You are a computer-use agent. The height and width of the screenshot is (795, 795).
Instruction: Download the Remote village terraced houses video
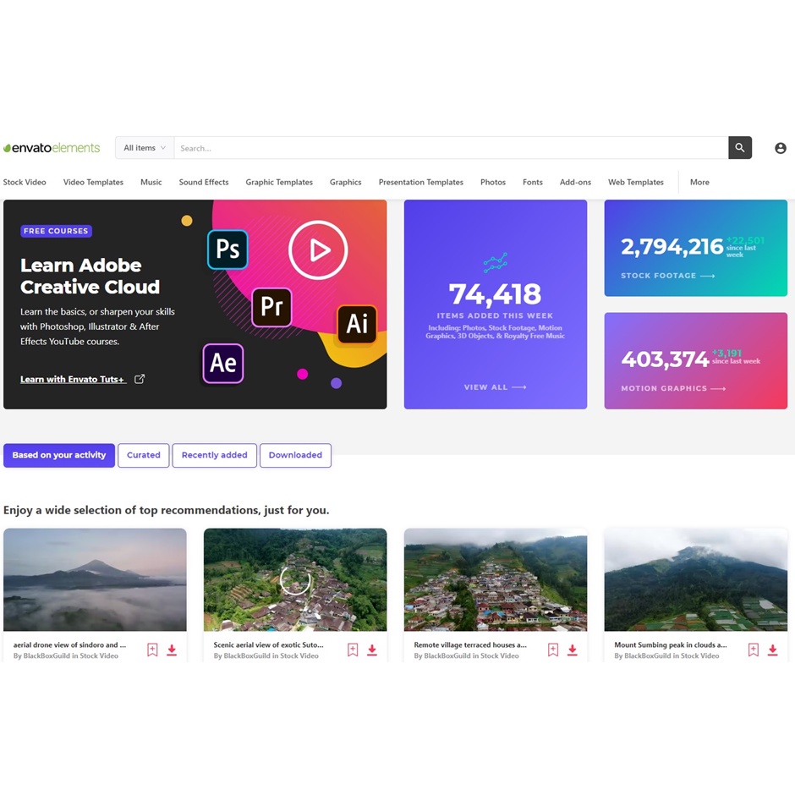(572, 650)
